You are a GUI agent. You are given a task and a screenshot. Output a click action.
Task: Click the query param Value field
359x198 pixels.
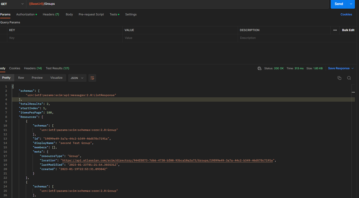click(180, 38)
